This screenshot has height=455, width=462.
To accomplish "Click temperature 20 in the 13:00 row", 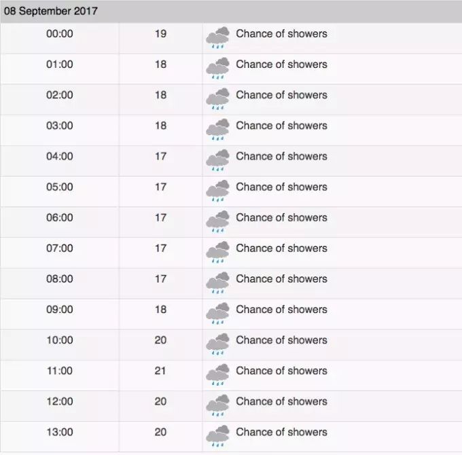I will [160, 432].
